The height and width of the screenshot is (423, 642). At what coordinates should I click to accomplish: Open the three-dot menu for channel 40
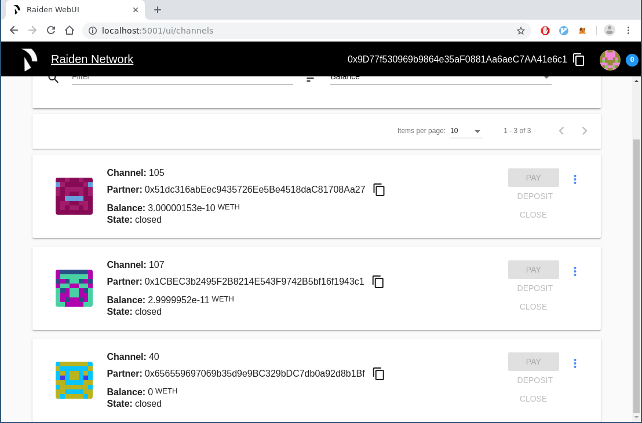(575, 363)
